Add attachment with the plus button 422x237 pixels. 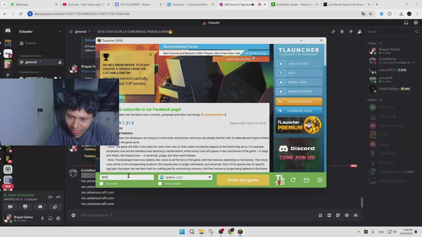(x=73, y=215)
